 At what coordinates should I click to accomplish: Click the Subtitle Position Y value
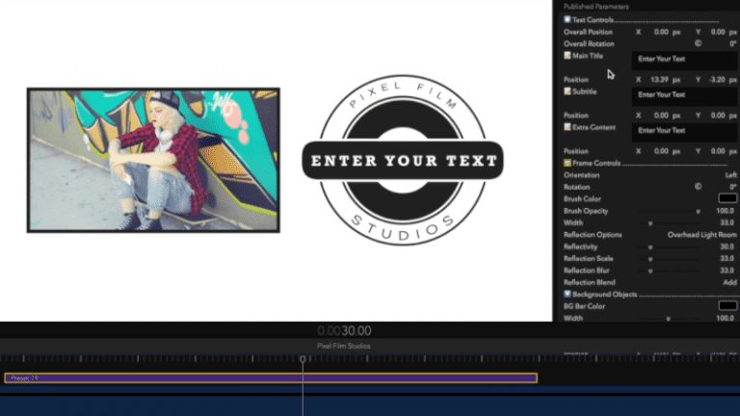point(718,116)
